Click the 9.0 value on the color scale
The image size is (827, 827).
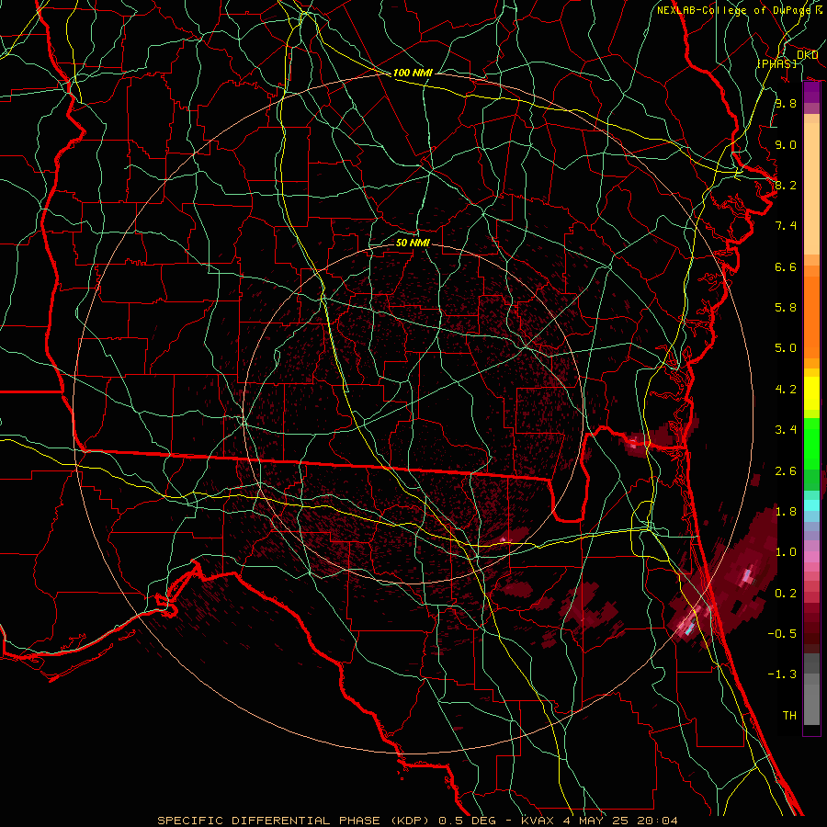pos(786,144)
